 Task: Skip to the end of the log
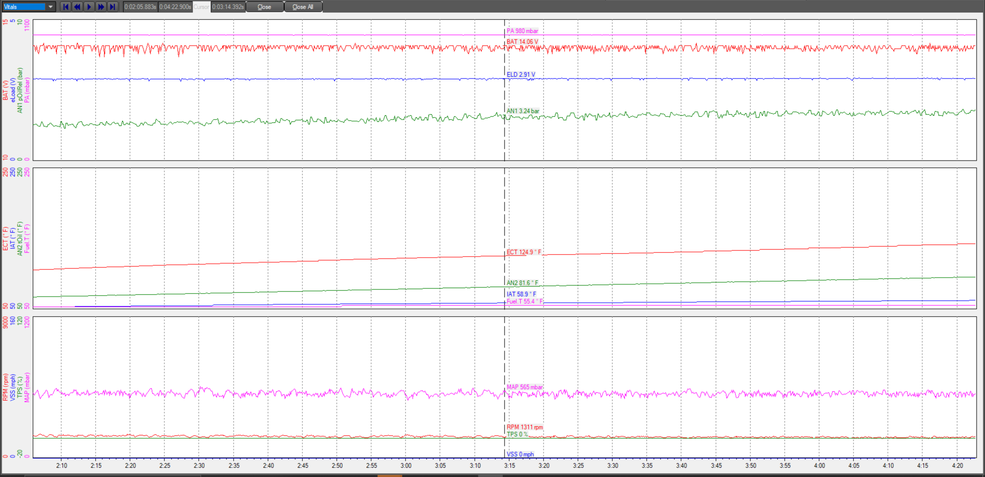pyautogui.click(x=113, y=7)
